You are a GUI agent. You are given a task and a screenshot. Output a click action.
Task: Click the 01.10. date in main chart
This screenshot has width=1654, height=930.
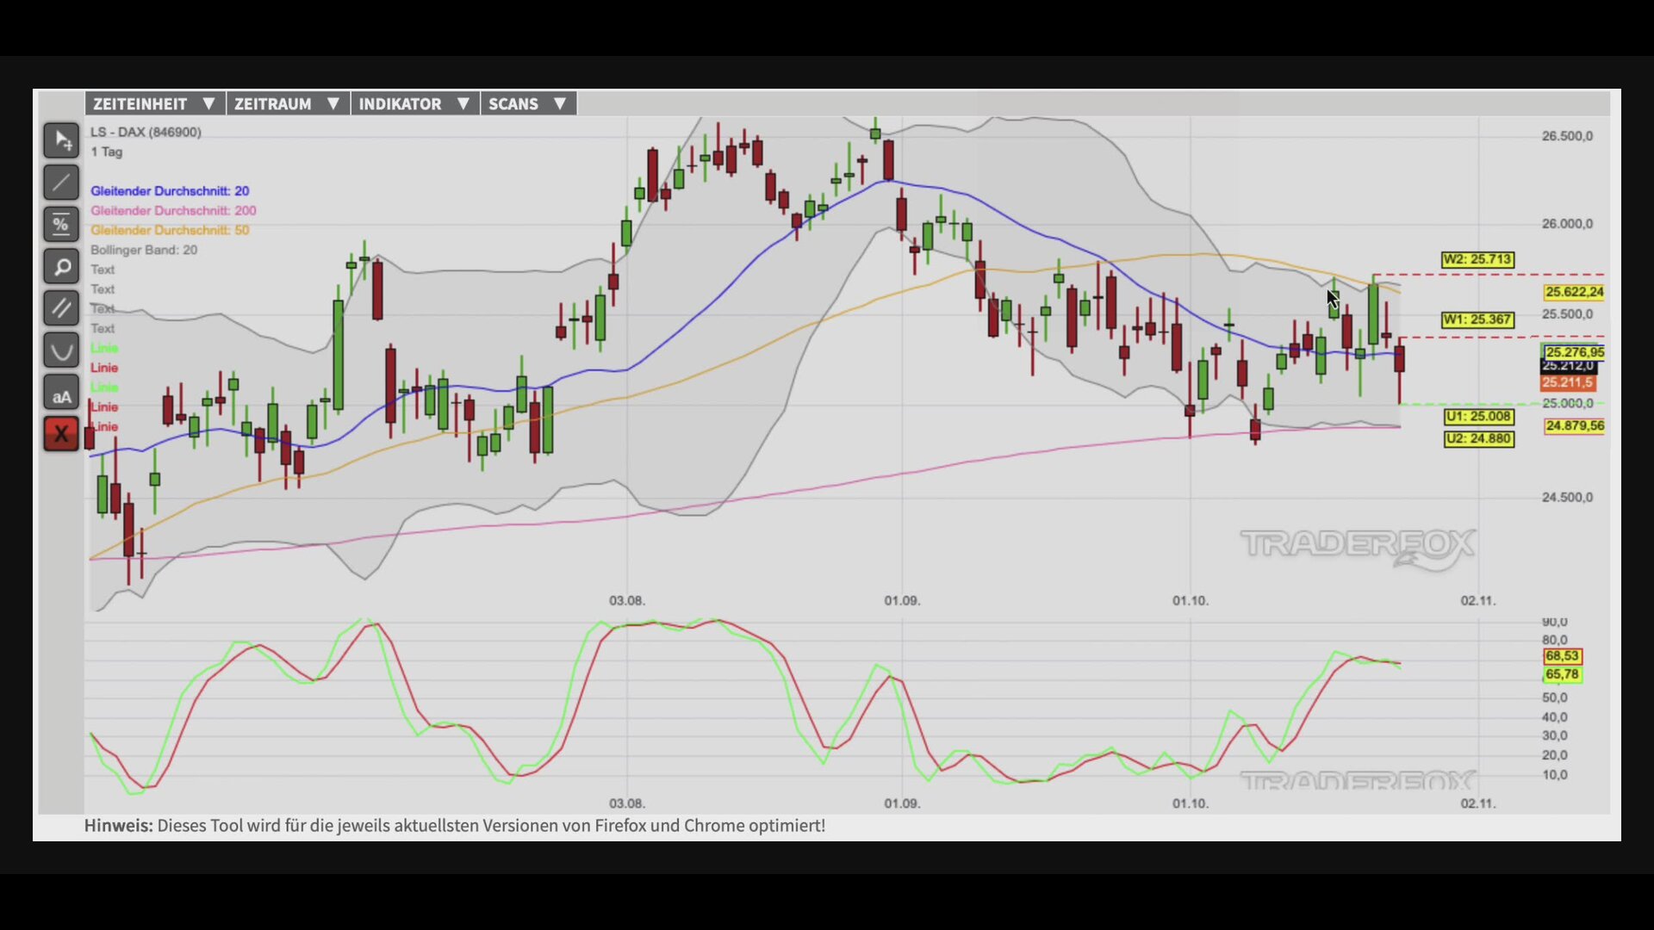(x=1191, y=601)
